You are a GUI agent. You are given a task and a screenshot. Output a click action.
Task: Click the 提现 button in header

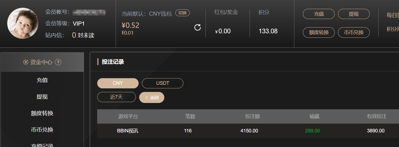coord(354,14)
